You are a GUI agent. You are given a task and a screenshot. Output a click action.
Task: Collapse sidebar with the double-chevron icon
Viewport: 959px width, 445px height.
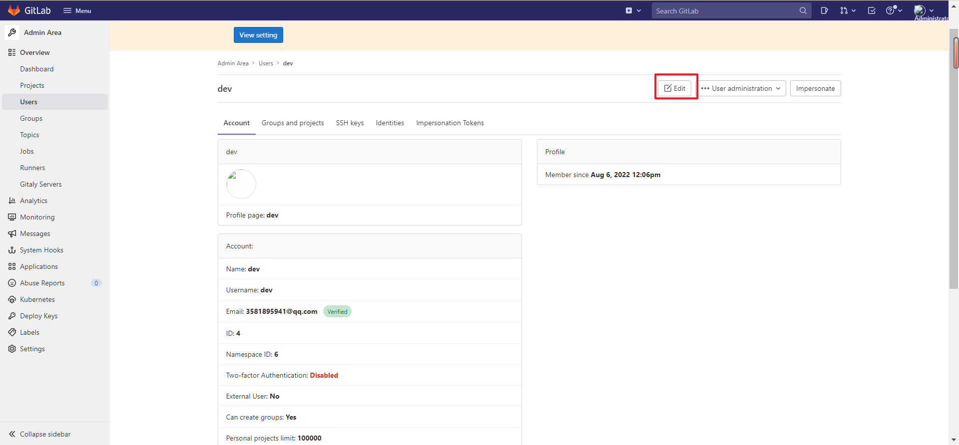tap(12, 434)
